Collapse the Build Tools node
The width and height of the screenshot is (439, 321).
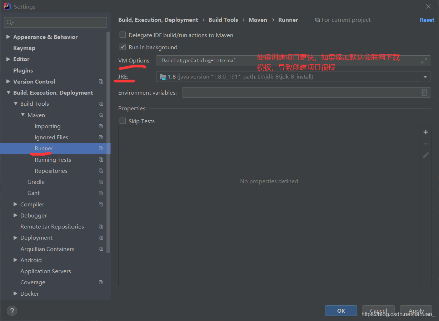pos(15,104)
